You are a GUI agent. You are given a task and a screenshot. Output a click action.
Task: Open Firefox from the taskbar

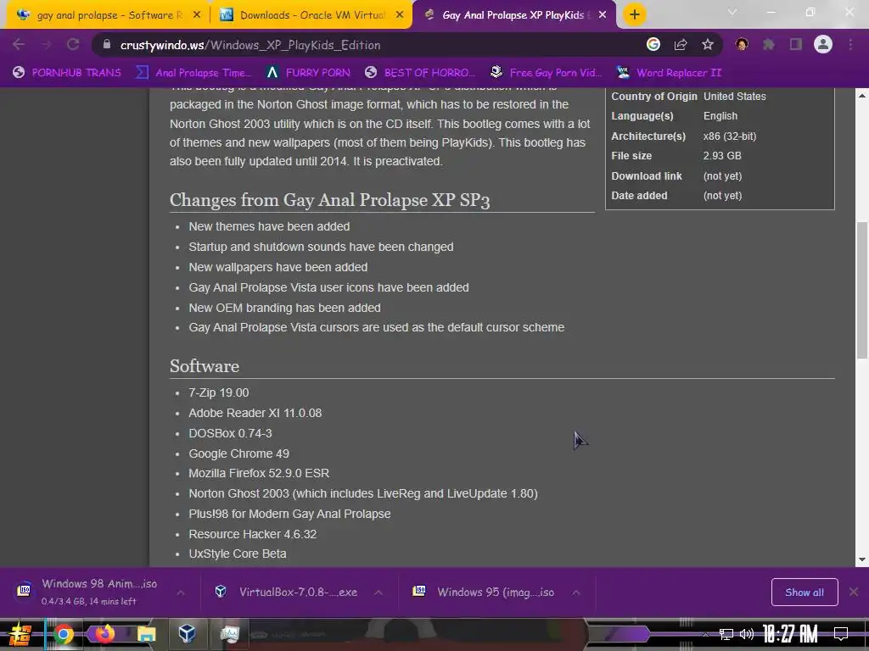pos(104,634)
